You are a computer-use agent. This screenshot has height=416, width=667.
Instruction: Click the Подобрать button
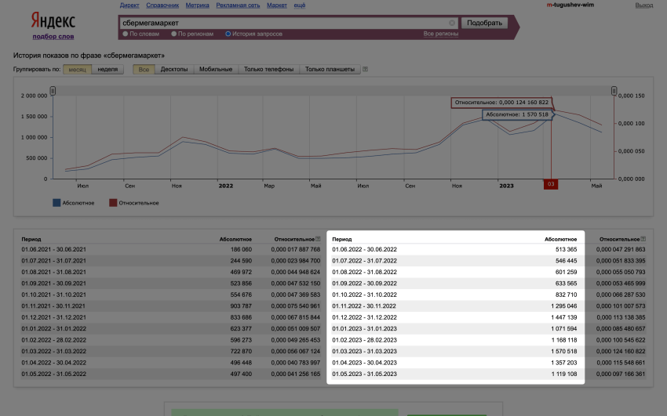[x=484, y=23]
